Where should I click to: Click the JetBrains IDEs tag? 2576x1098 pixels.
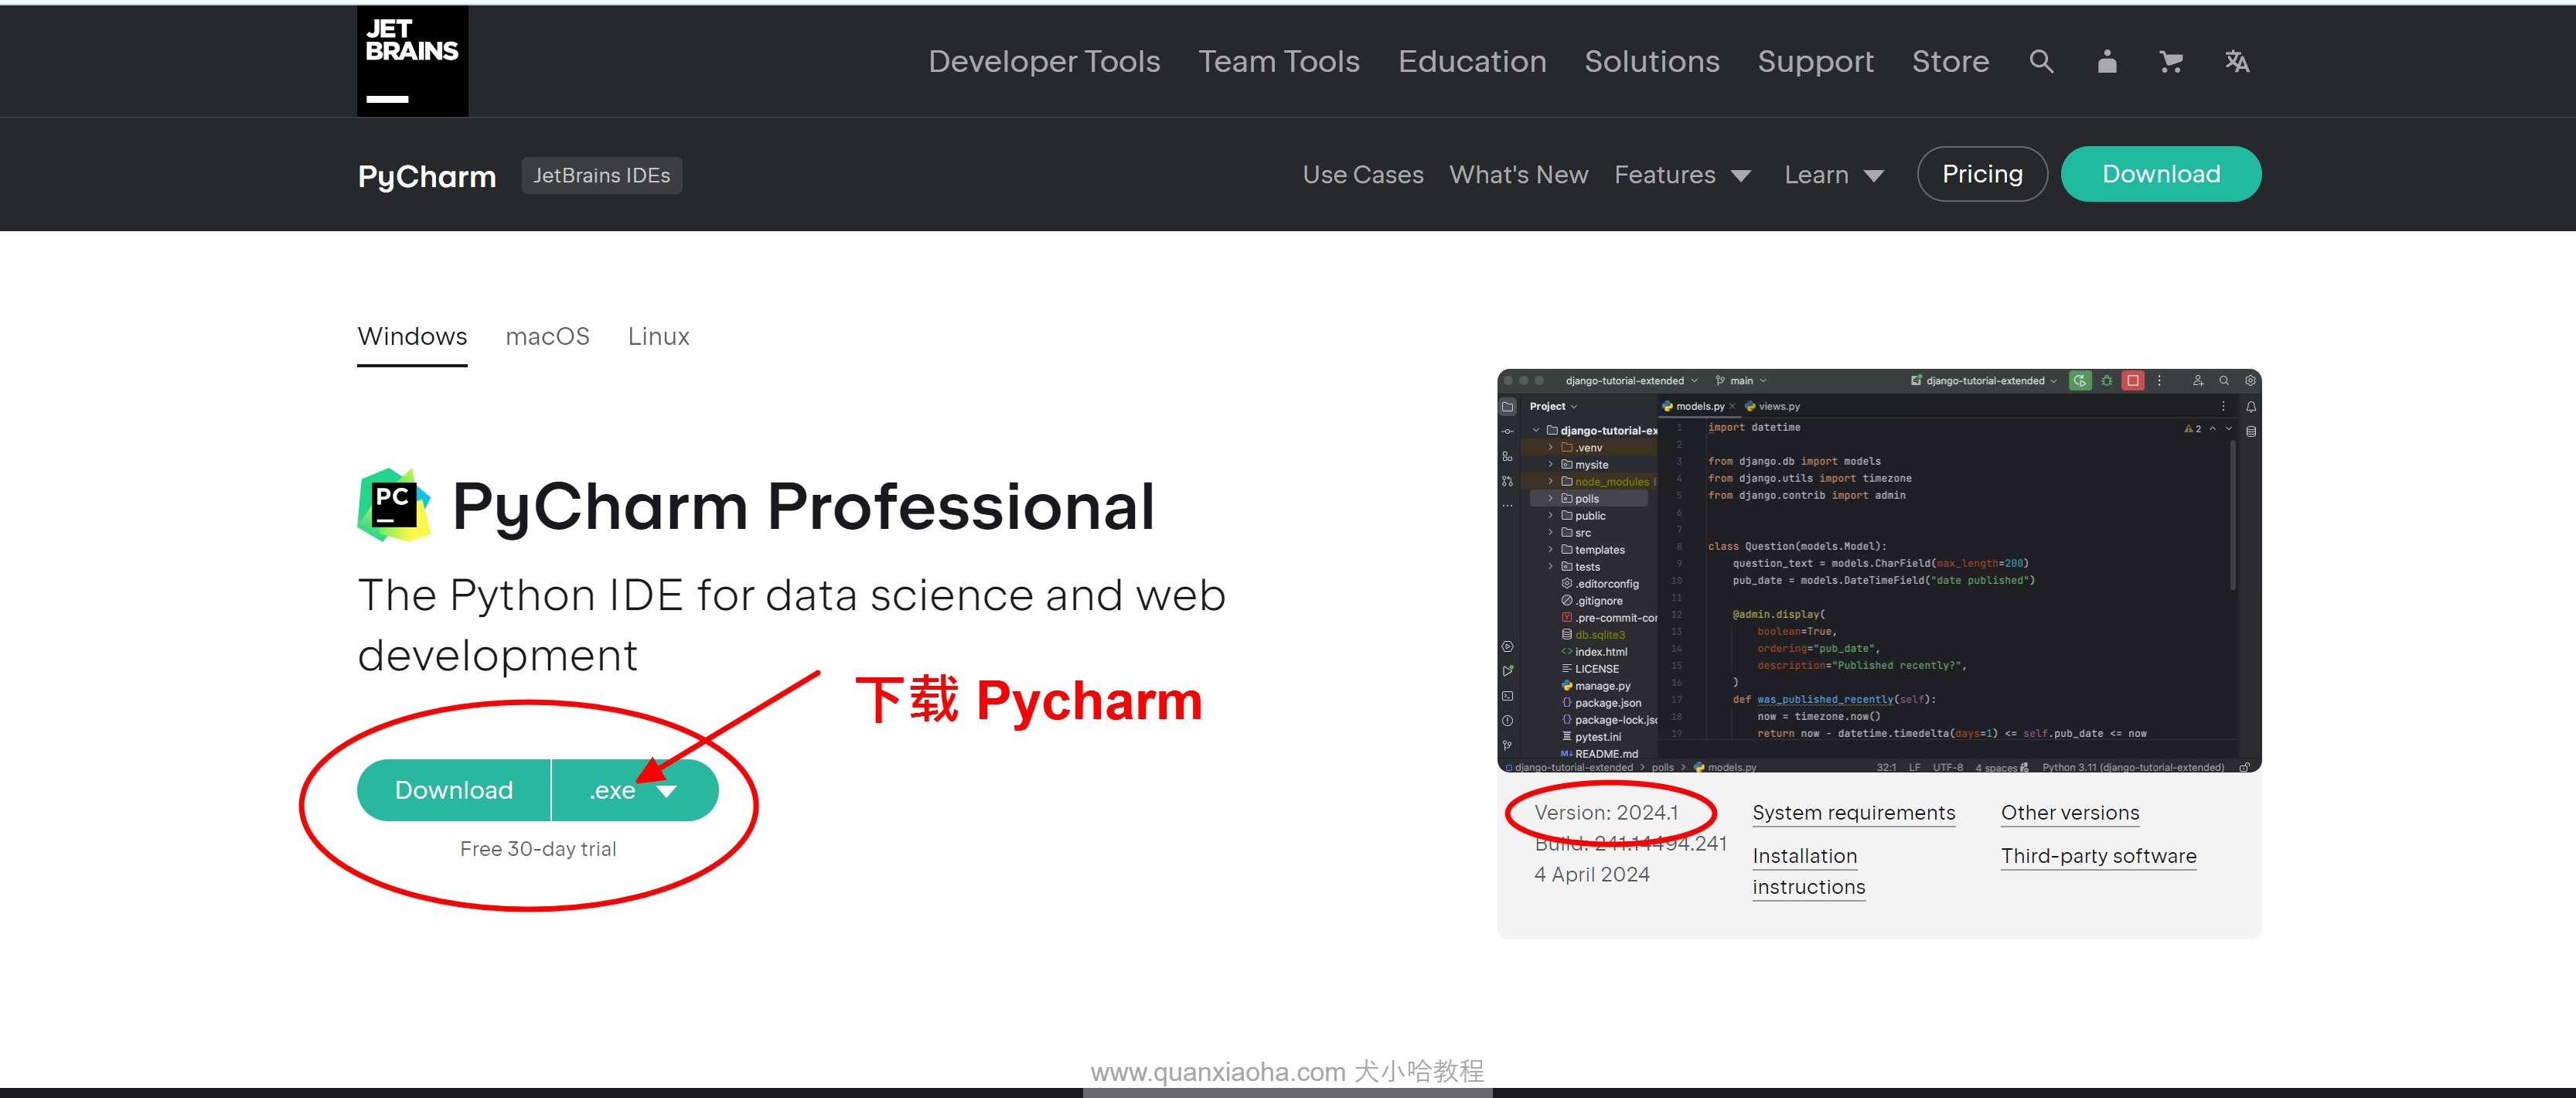[602, 175]
